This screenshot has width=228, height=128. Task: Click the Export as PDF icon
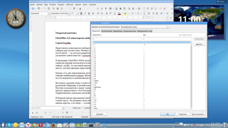pos(54,9)
